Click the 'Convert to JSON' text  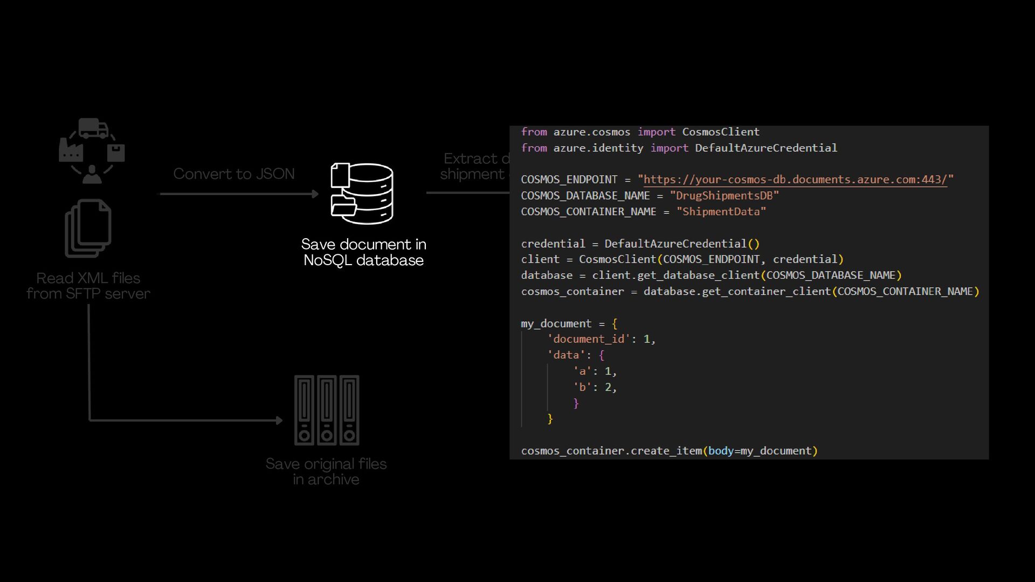pos(234,174)
